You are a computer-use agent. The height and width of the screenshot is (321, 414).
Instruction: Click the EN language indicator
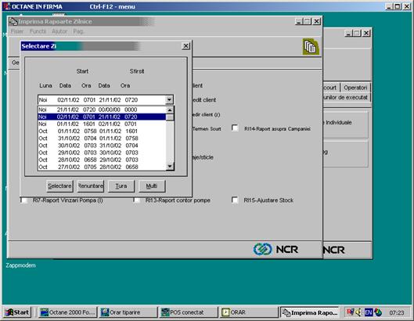click(369, 312)
